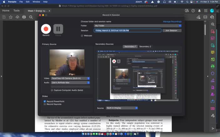Screen dimensions: 220x137
Task: Open the Manage Recordings link
Action: point(172,22)
